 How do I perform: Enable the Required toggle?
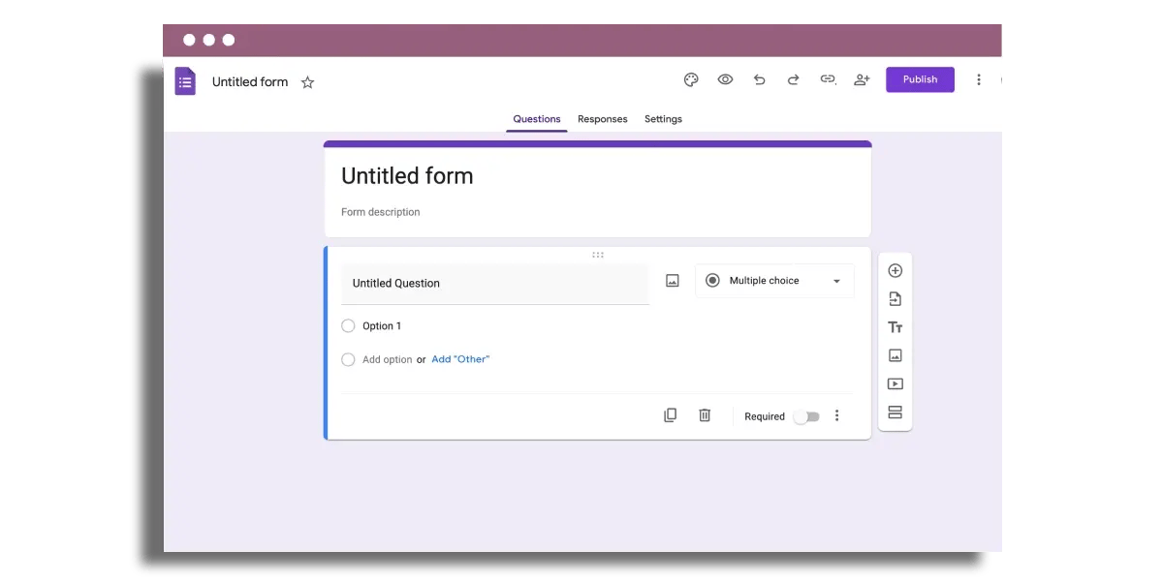(x=807, y=416)
